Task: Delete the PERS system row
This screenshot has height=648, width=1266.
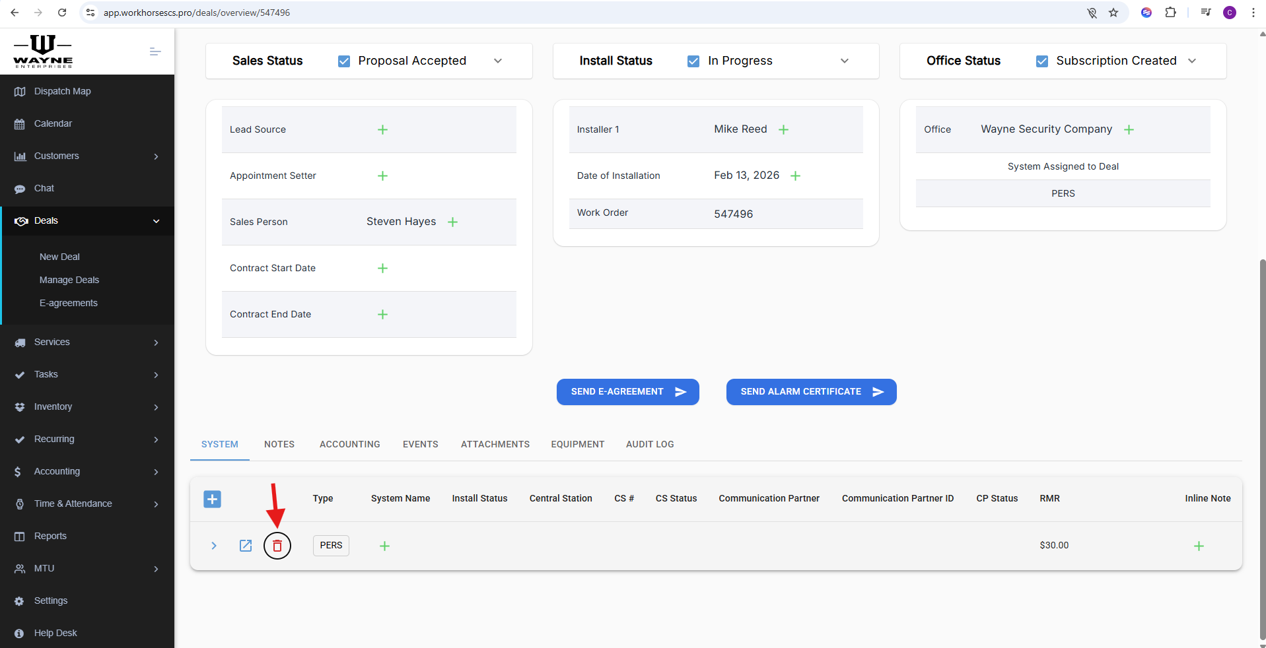Action: click(x=277, y=546)
